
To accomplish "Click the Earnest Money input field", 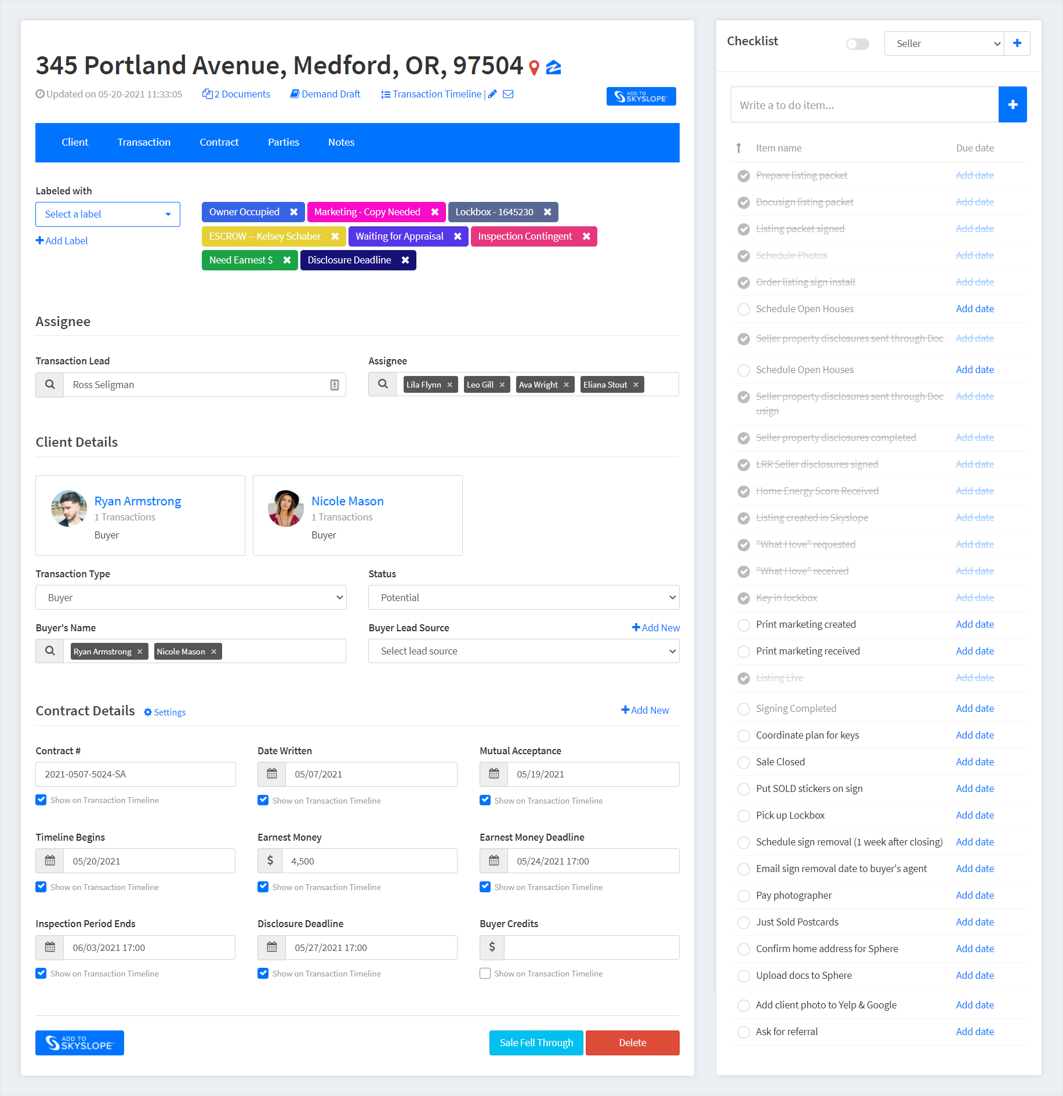I will pyautogui.click(x=369, y=861).
